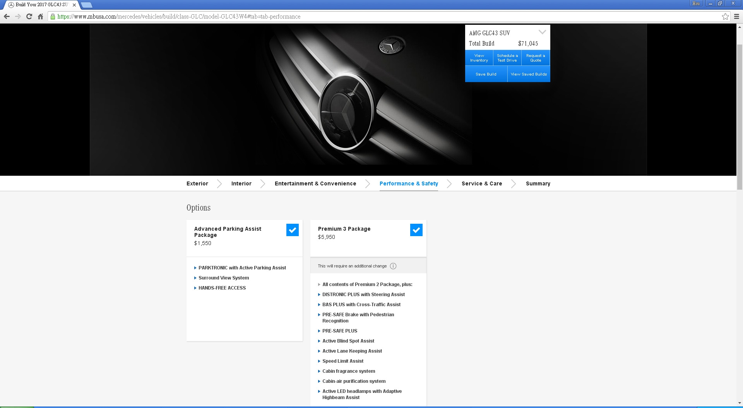743x408 pixels.
Task: Click the $5,950 package price
Action: 327,237
